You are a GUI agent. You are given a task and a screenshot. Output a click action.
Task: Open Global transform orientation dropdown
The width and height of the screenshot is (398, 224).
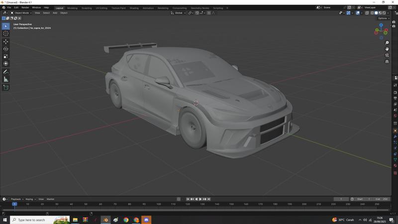pyautogui.click(x=178, y=13)
